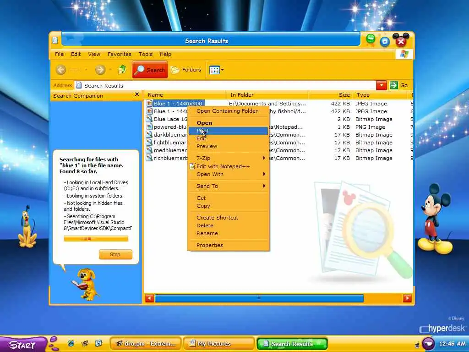
Task: Expand the Send To submenu
Action: [229, 186]
